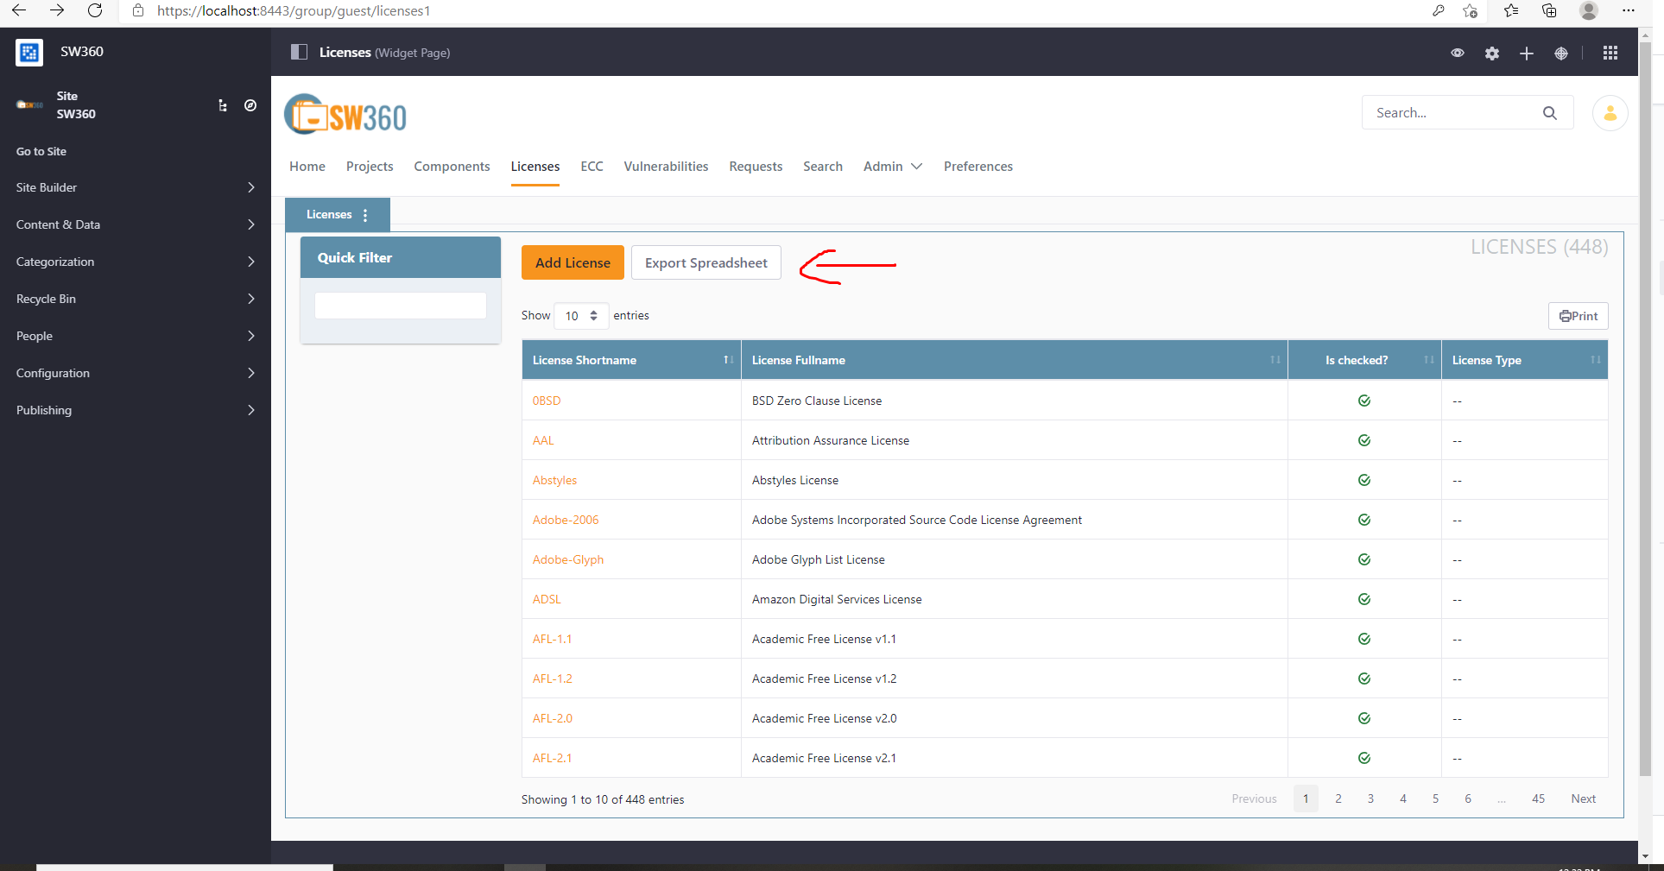Expand the Categorization section
This screenshot has width=1664, height=871.
[136, 262]
